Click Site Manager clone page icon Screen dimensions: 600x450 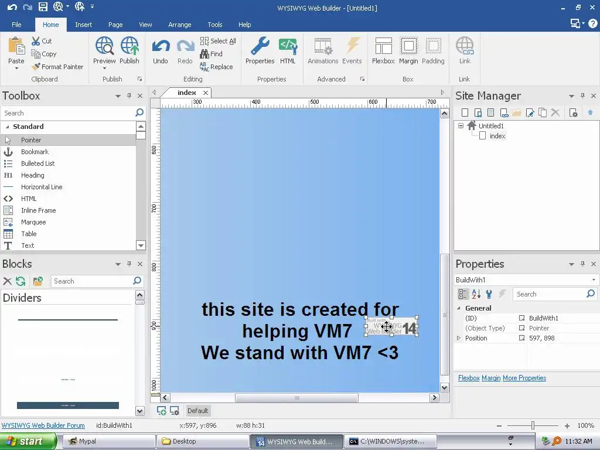(542, 112)
